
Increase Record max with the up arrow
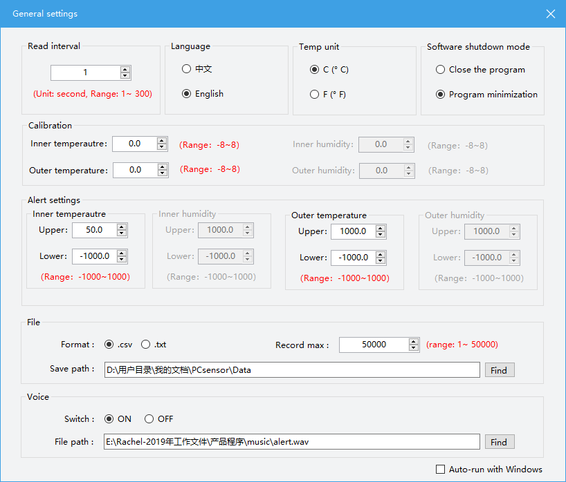414,342
